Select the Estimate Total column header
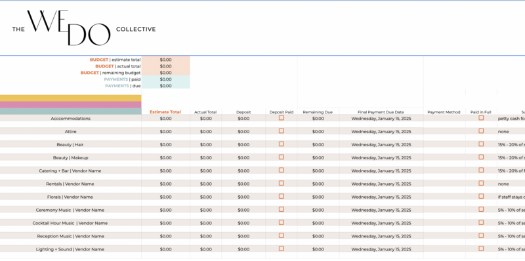Viewport: 525px width, 261px height. (165, 112)
